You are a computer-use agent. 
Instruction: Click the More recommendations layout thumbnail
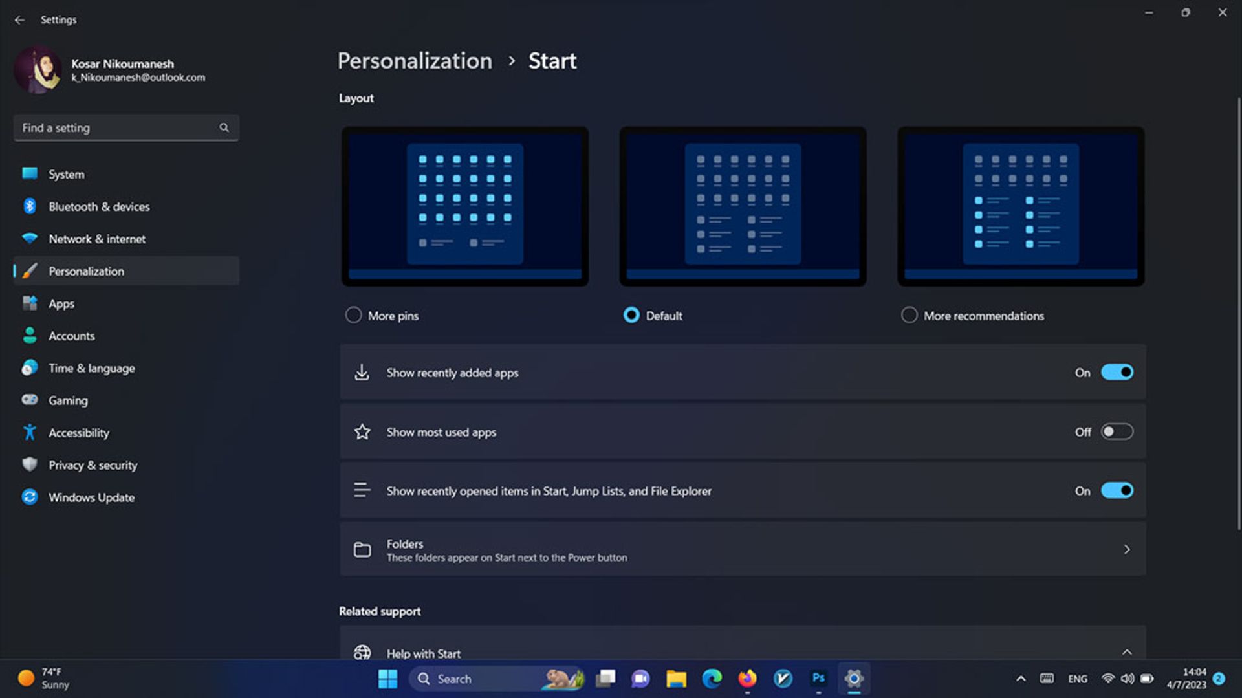click(1020, 206)
